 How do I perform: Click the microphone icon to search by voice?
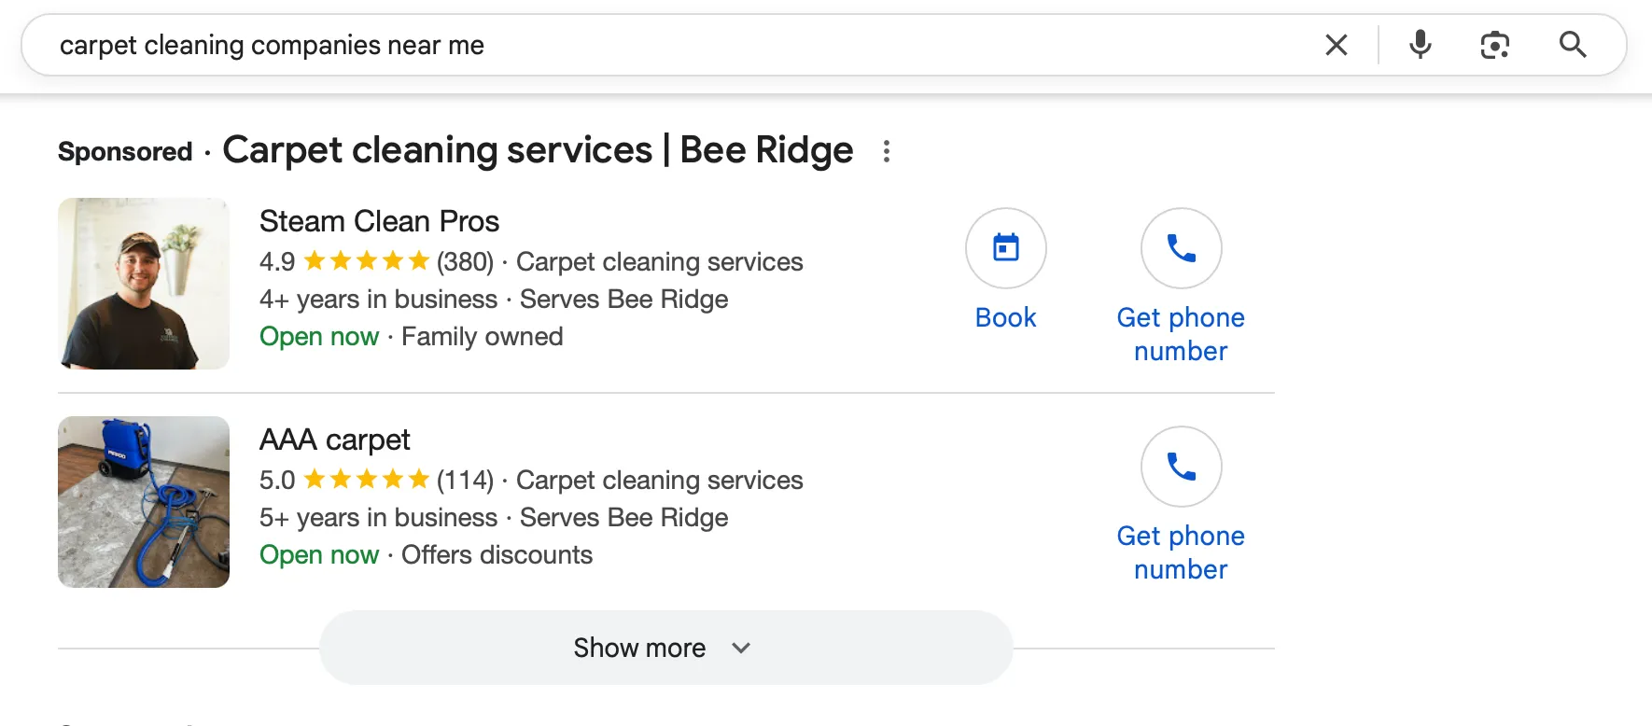tap(1420, 44)
